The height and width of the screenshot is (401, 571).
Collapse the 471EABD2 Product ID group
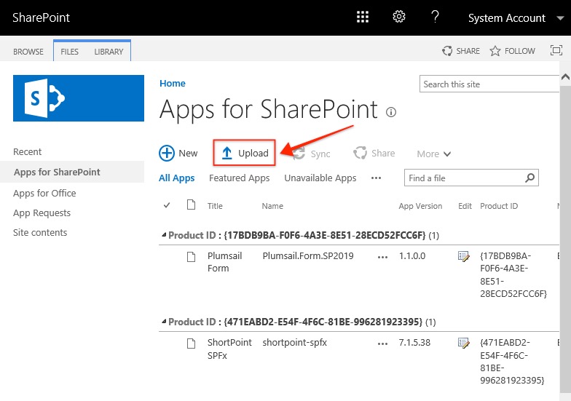[164, 322]
